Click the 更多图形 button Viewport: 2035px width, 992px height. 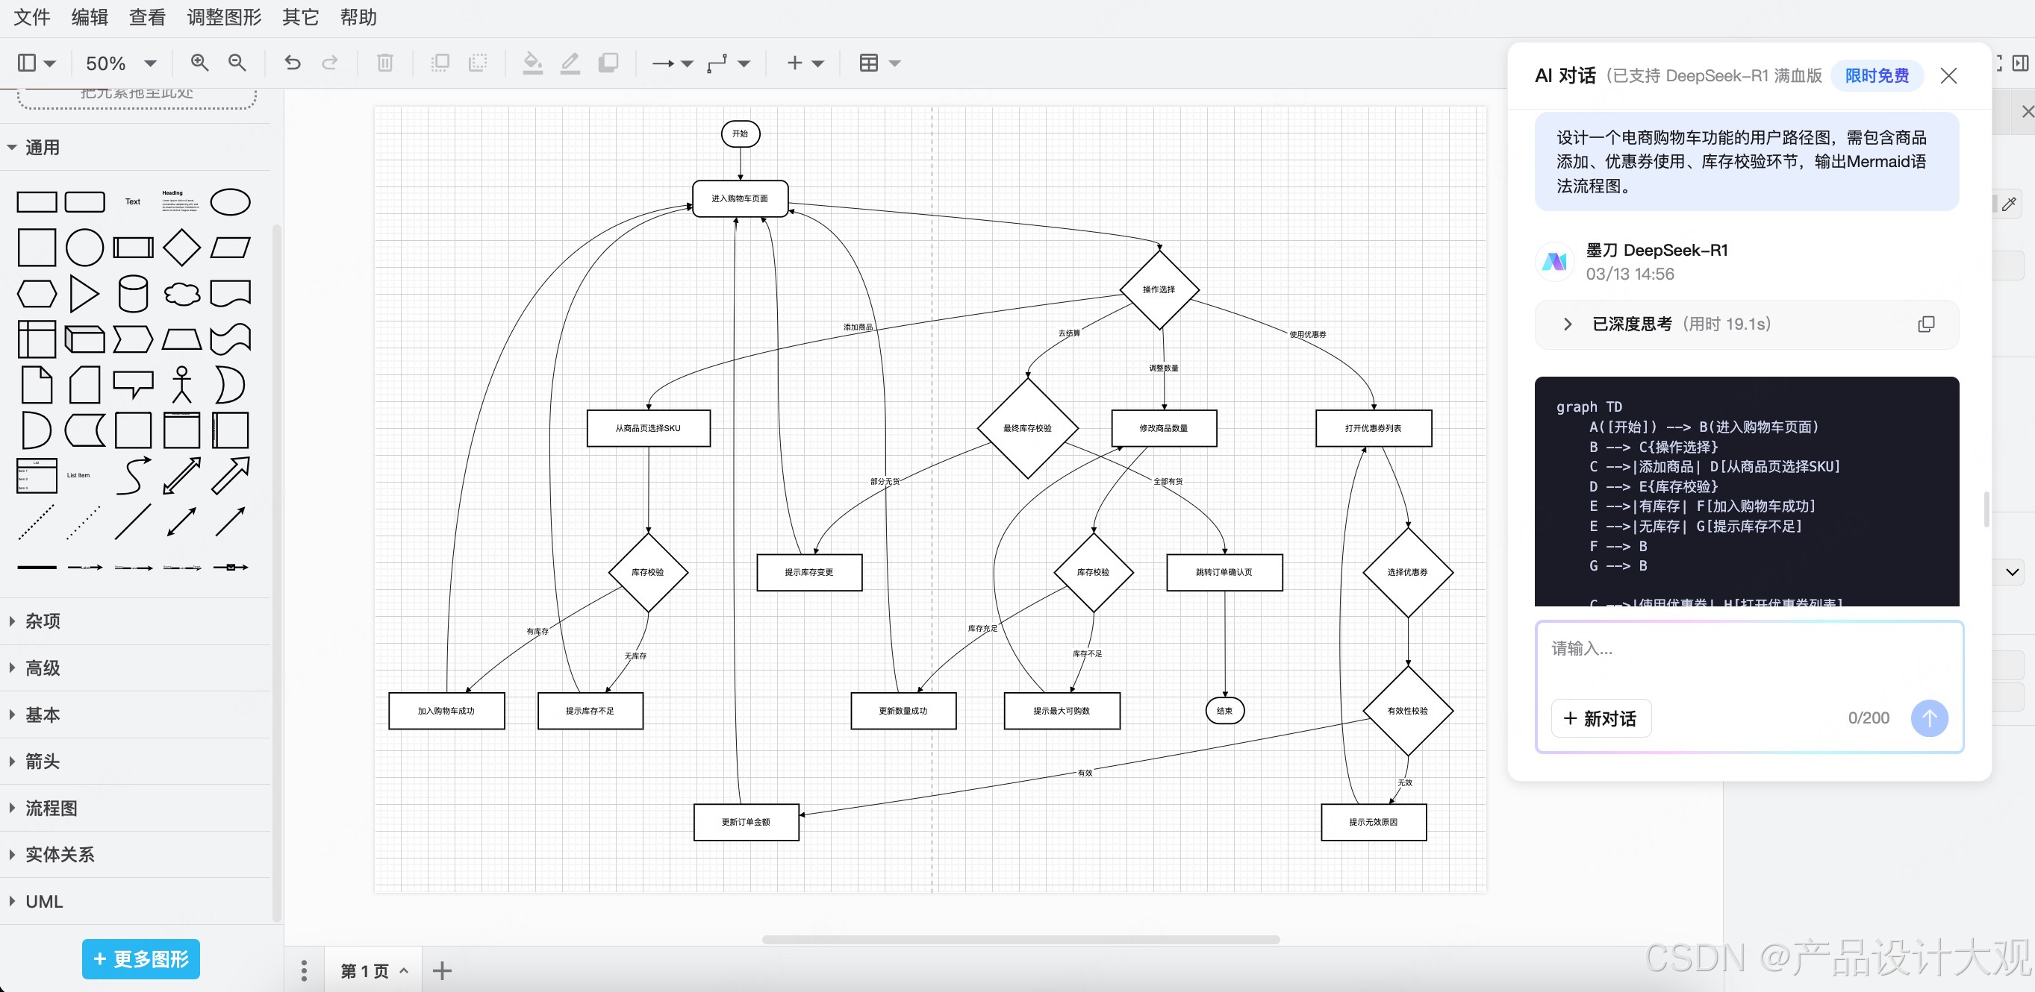[140, 959]
